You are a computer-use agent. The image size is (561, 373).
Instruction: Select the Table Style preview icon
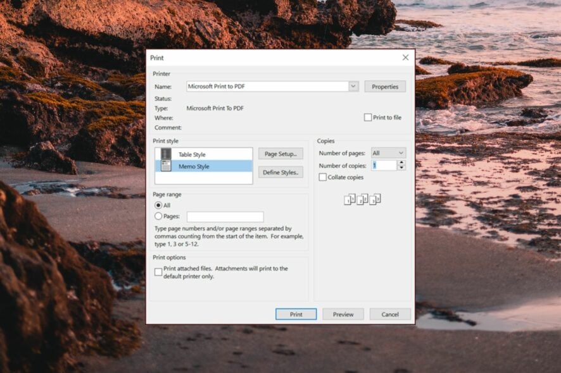tap(166, 153)
